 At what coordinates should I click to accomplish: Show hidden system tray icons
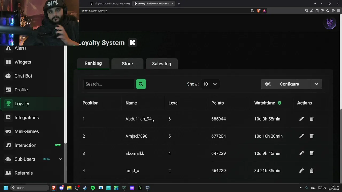click(301, 188)
